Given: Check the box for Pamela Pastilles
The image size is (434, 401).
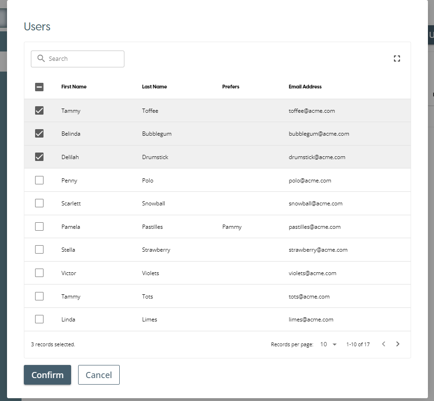Looking at the screenshot, I should click(39, 226).
